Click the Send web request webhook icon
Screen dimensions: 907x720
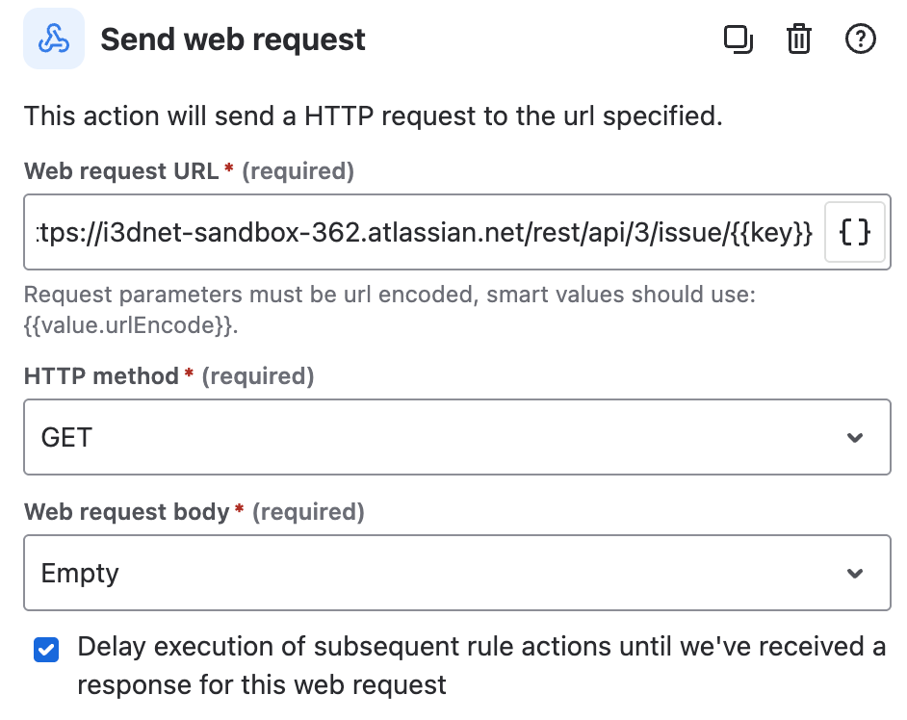point(54,39)
